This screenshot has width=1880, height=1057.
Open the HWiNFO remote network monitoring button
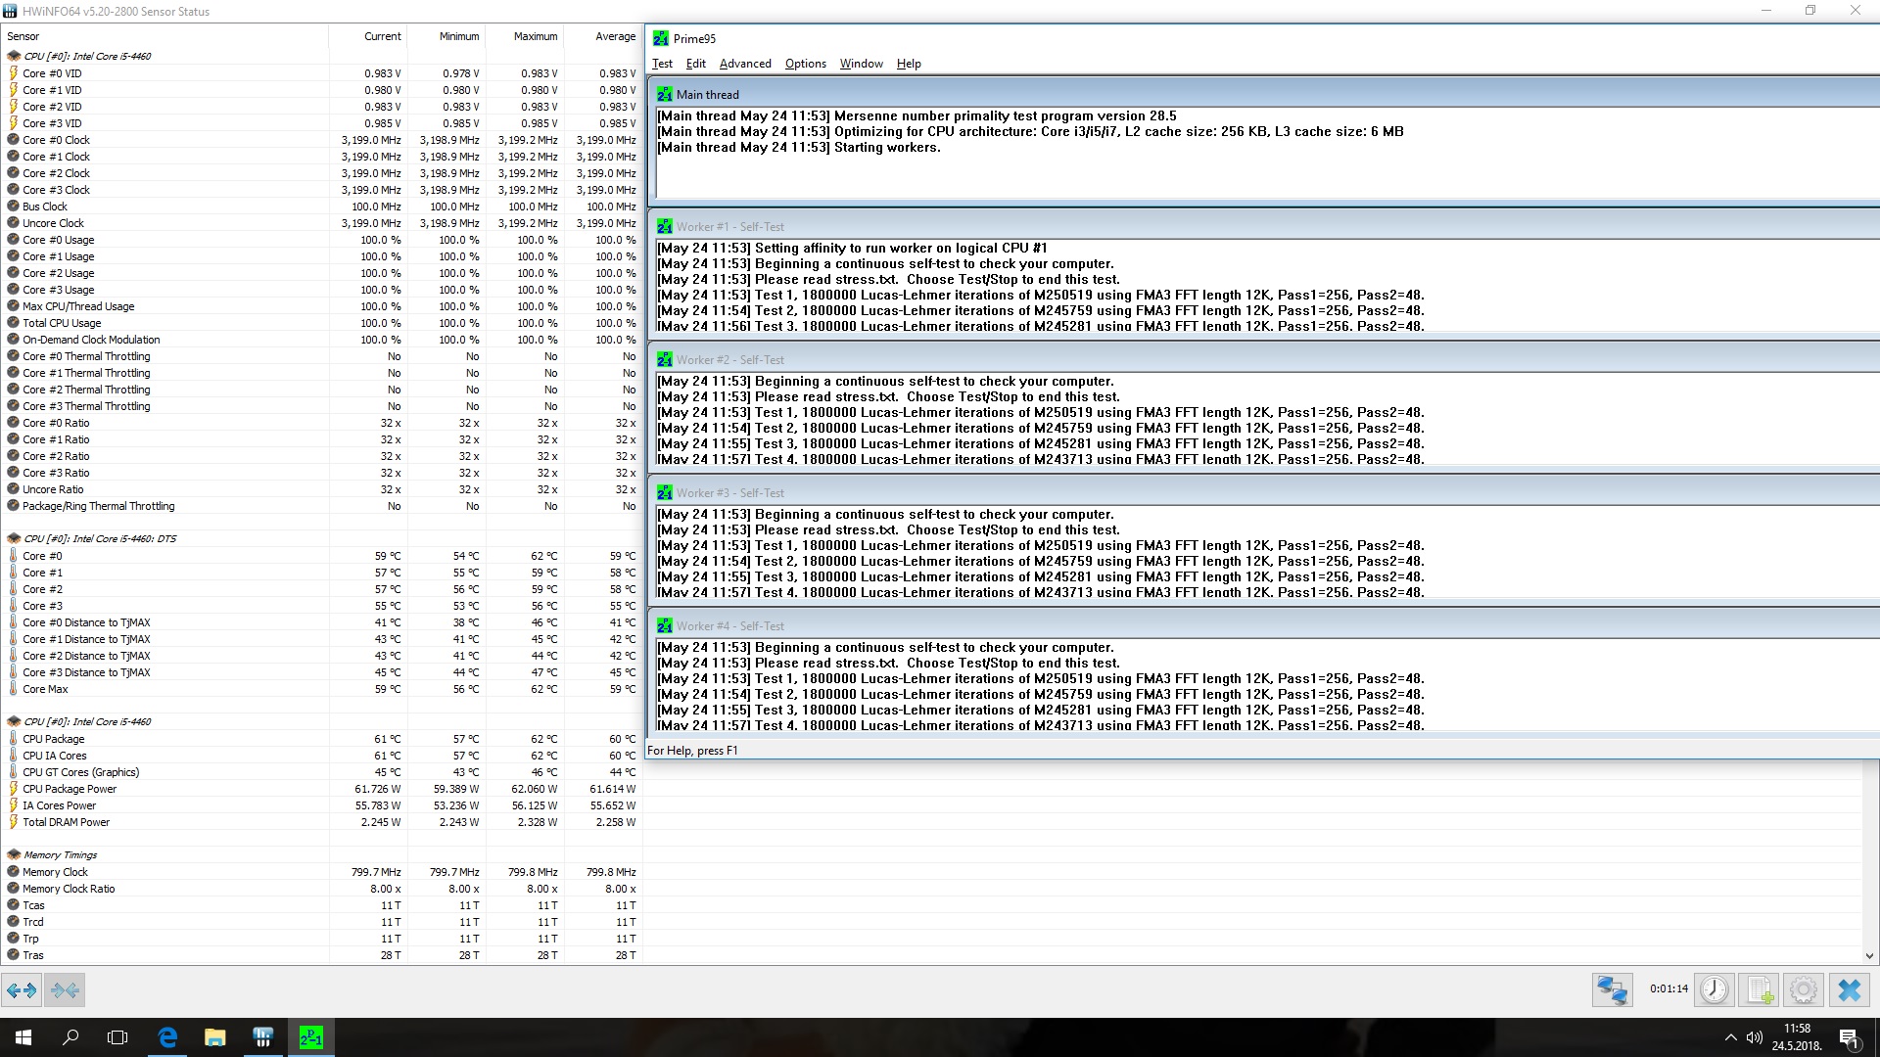tap(1612, 990)
